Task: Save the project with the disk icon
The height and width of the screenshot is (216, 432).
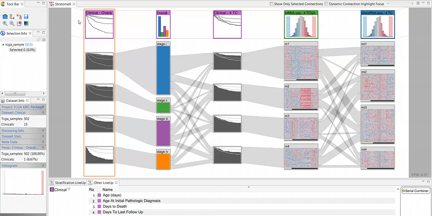Action: click(x=26, y=16)
